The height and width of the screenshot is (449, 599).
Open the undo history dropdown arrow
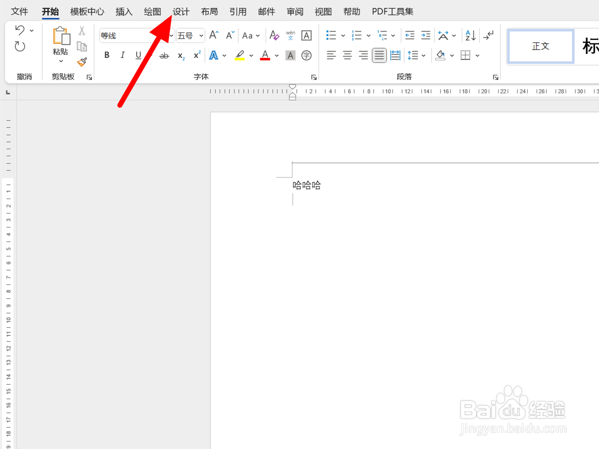[x=32, y=30]
